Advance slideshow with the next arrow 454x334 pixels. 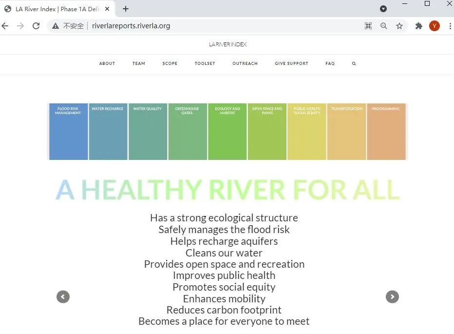point(392,296)
